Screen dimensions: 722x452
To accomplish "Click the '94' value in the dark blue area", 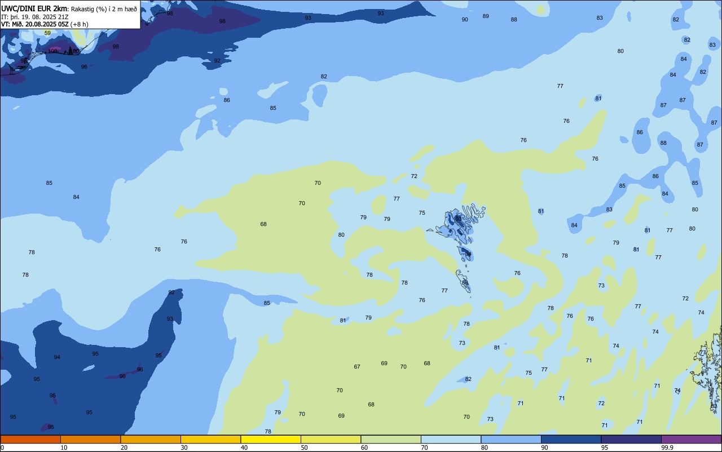I will 57,357.
